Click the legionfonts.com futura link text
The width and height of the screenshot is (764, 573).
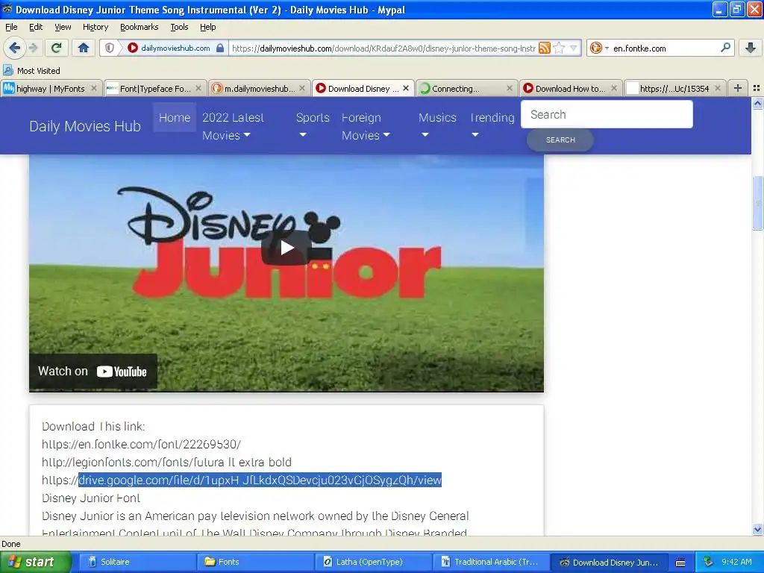pos(166,462)
